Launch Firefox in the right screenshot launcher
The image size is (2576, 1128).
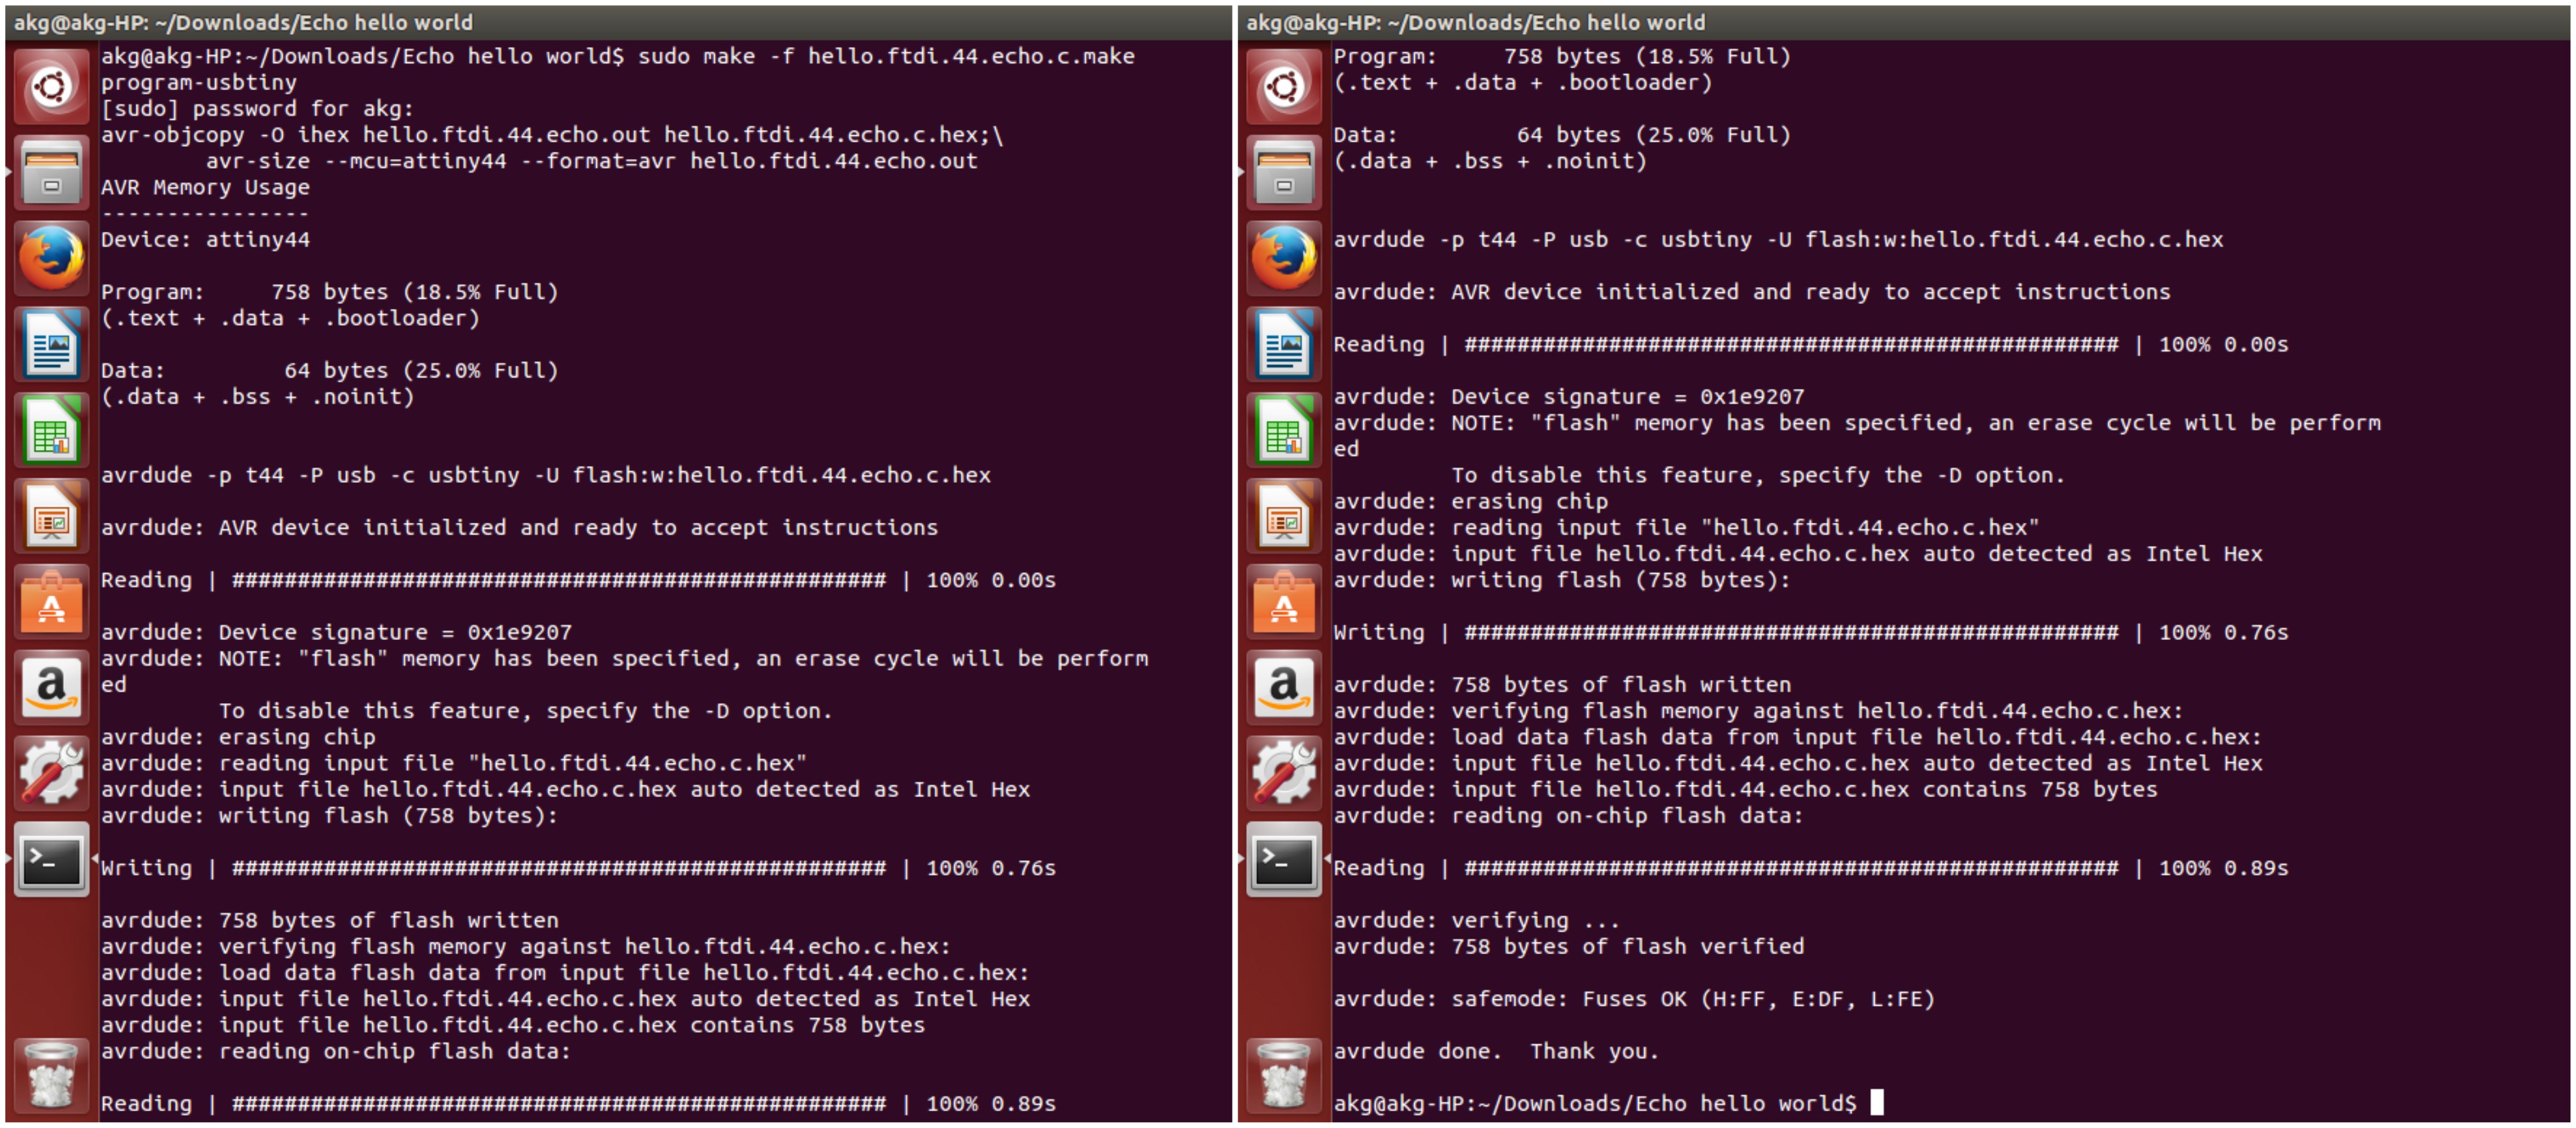click(1284, 258)
